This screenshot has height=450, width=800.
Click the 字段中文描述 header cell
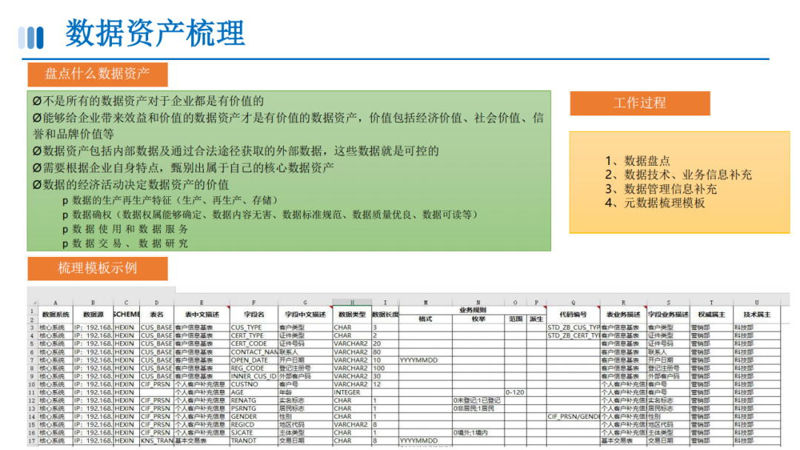tap(305, 315)
